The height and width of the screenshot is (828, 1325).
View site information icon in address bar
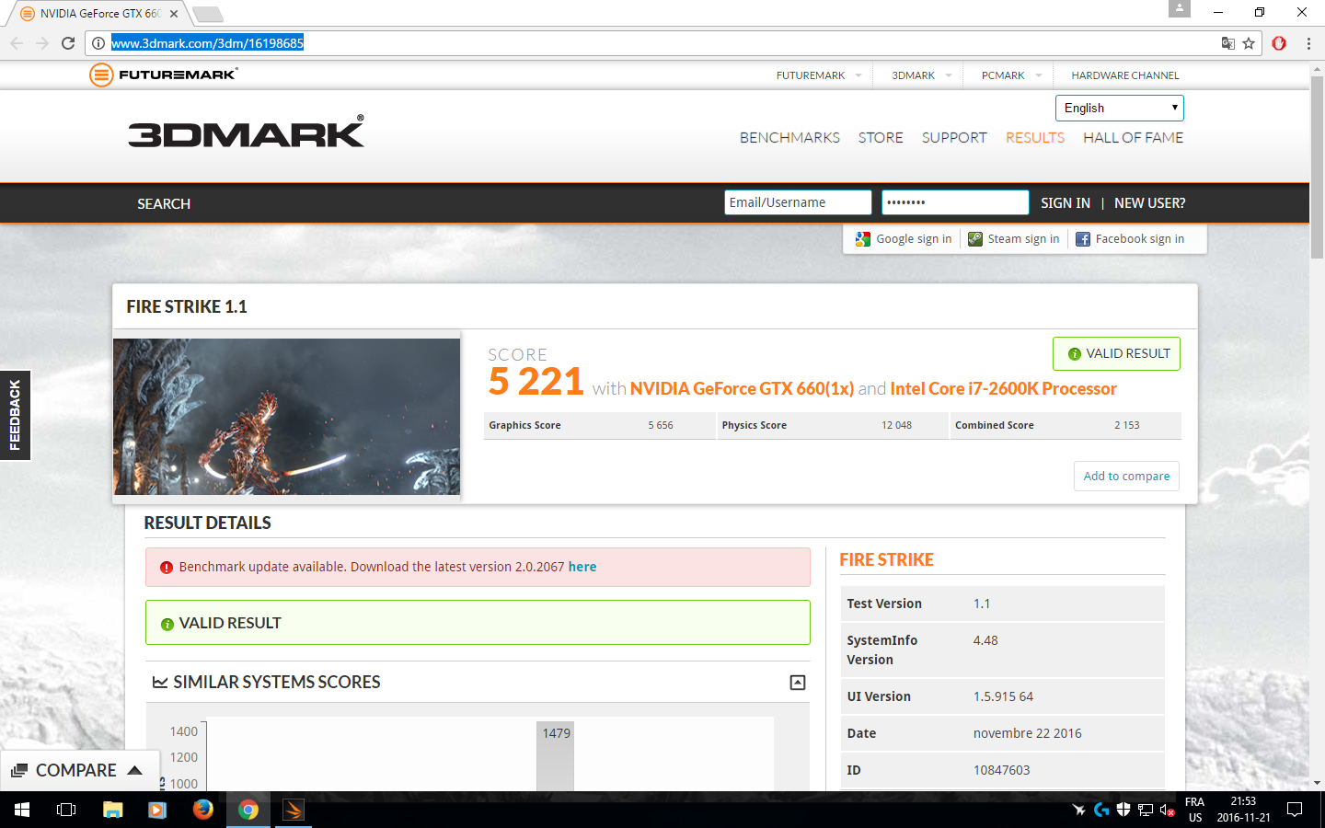[x=98, y=43]
